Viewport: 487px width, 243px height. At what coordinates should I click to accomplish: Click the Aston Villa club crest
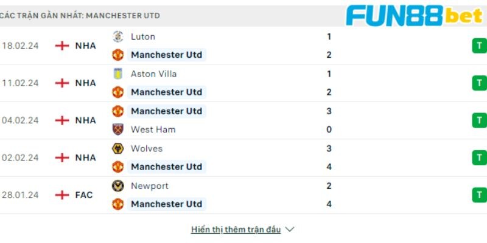point(117,74)
